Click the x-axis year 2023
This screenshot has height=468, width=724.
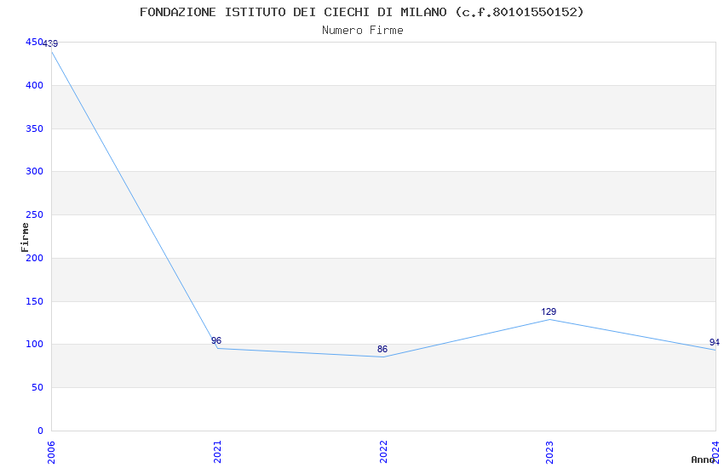(x=549, y=453)
